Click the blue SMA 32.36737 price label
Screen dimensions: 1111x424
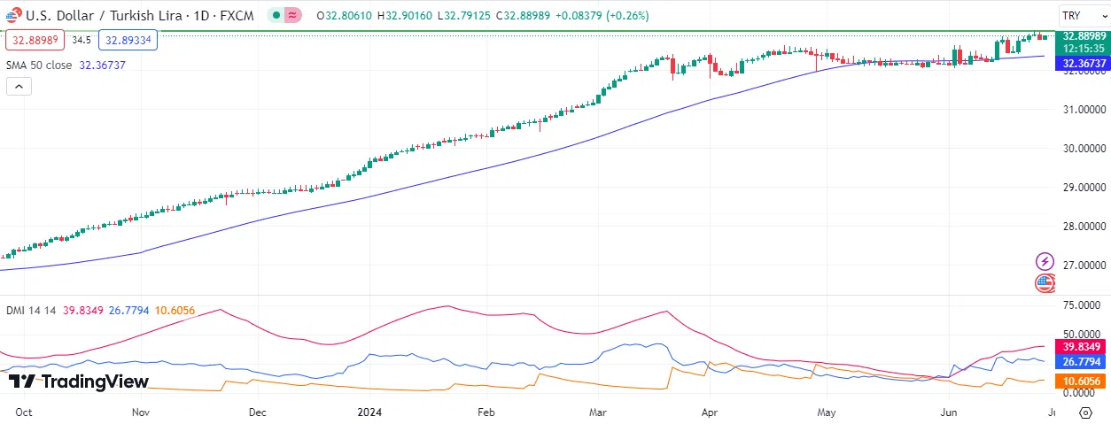click(x=1084, y=64)
